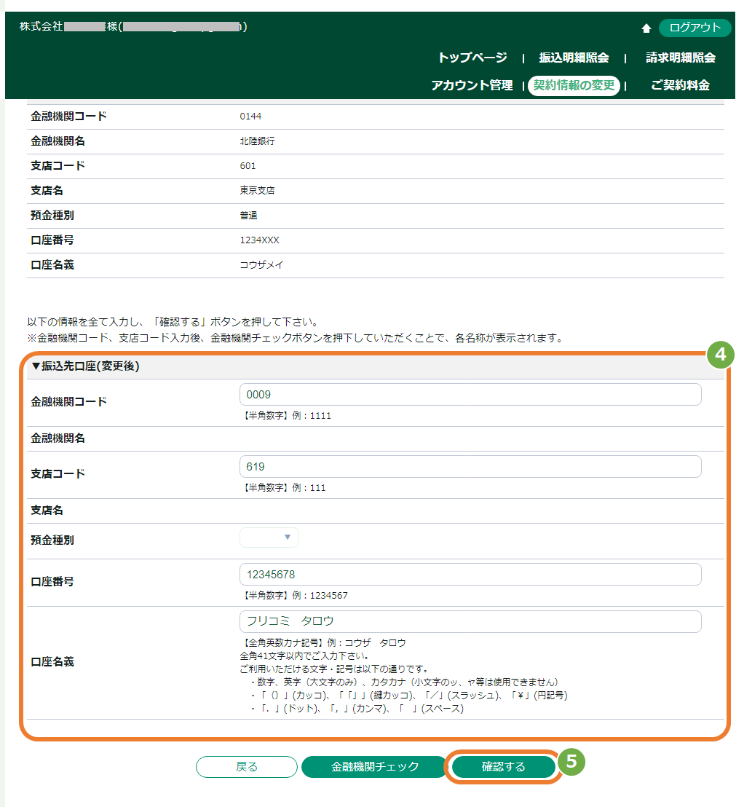Click the ログアウト button
736x807 pixels.
pyautogui.click(x=695, y=28)
